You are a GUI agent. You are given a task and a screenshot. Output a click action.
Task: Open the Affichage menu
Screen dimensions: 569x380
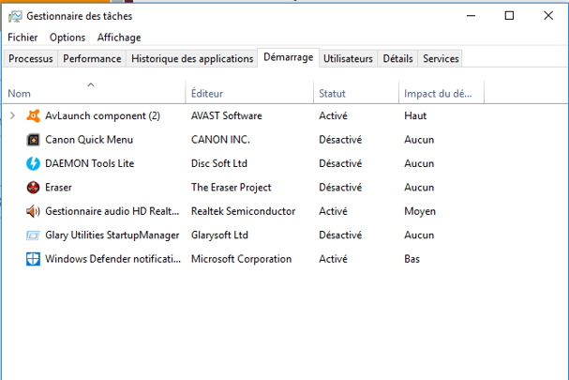click(x=119, y=38)
